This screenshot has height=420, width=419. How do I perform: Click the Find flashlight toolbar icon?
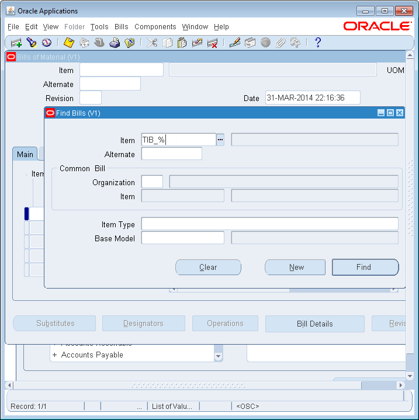(x=32, y=43)
